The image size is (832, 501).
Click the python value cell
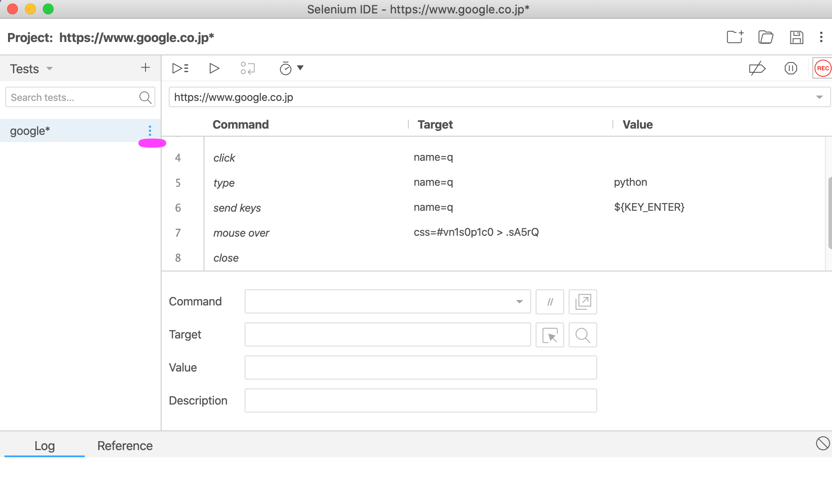point(630,182)
